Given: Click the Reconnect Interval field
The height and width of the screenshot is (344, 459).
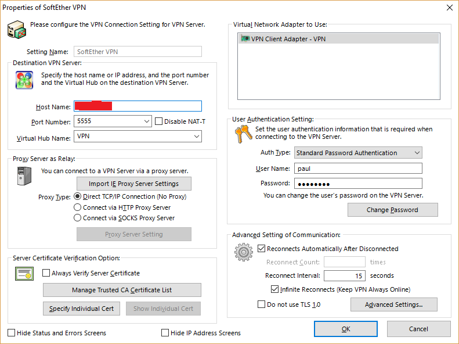Looking at the screenshot, I should (x=345, y=276).
